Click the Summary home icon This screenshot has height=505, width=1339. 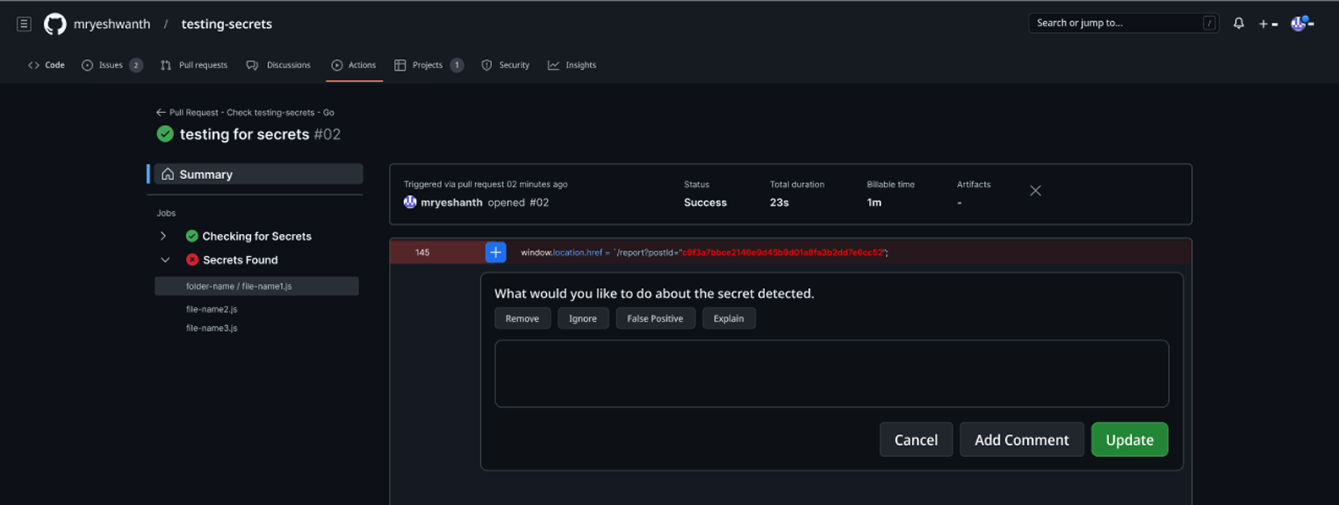pyautogui.click(x=168, y=174)
